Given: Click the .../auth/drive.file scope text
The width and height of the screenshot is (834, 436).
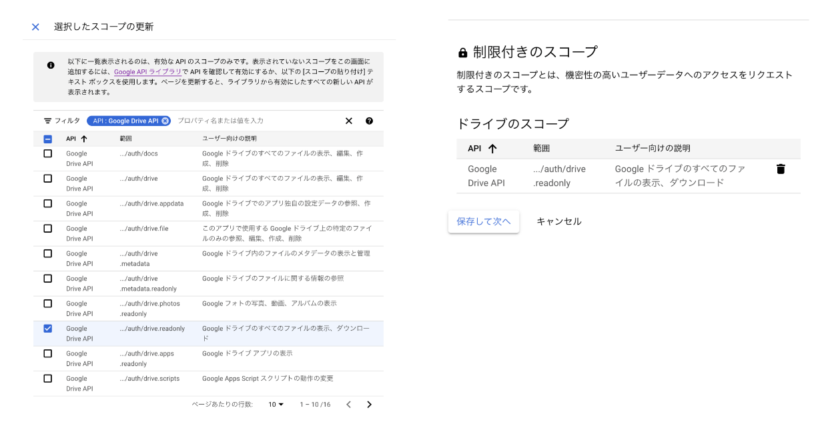Looking at the screenshot, I should pyautogui.click(x=144, y=228).
